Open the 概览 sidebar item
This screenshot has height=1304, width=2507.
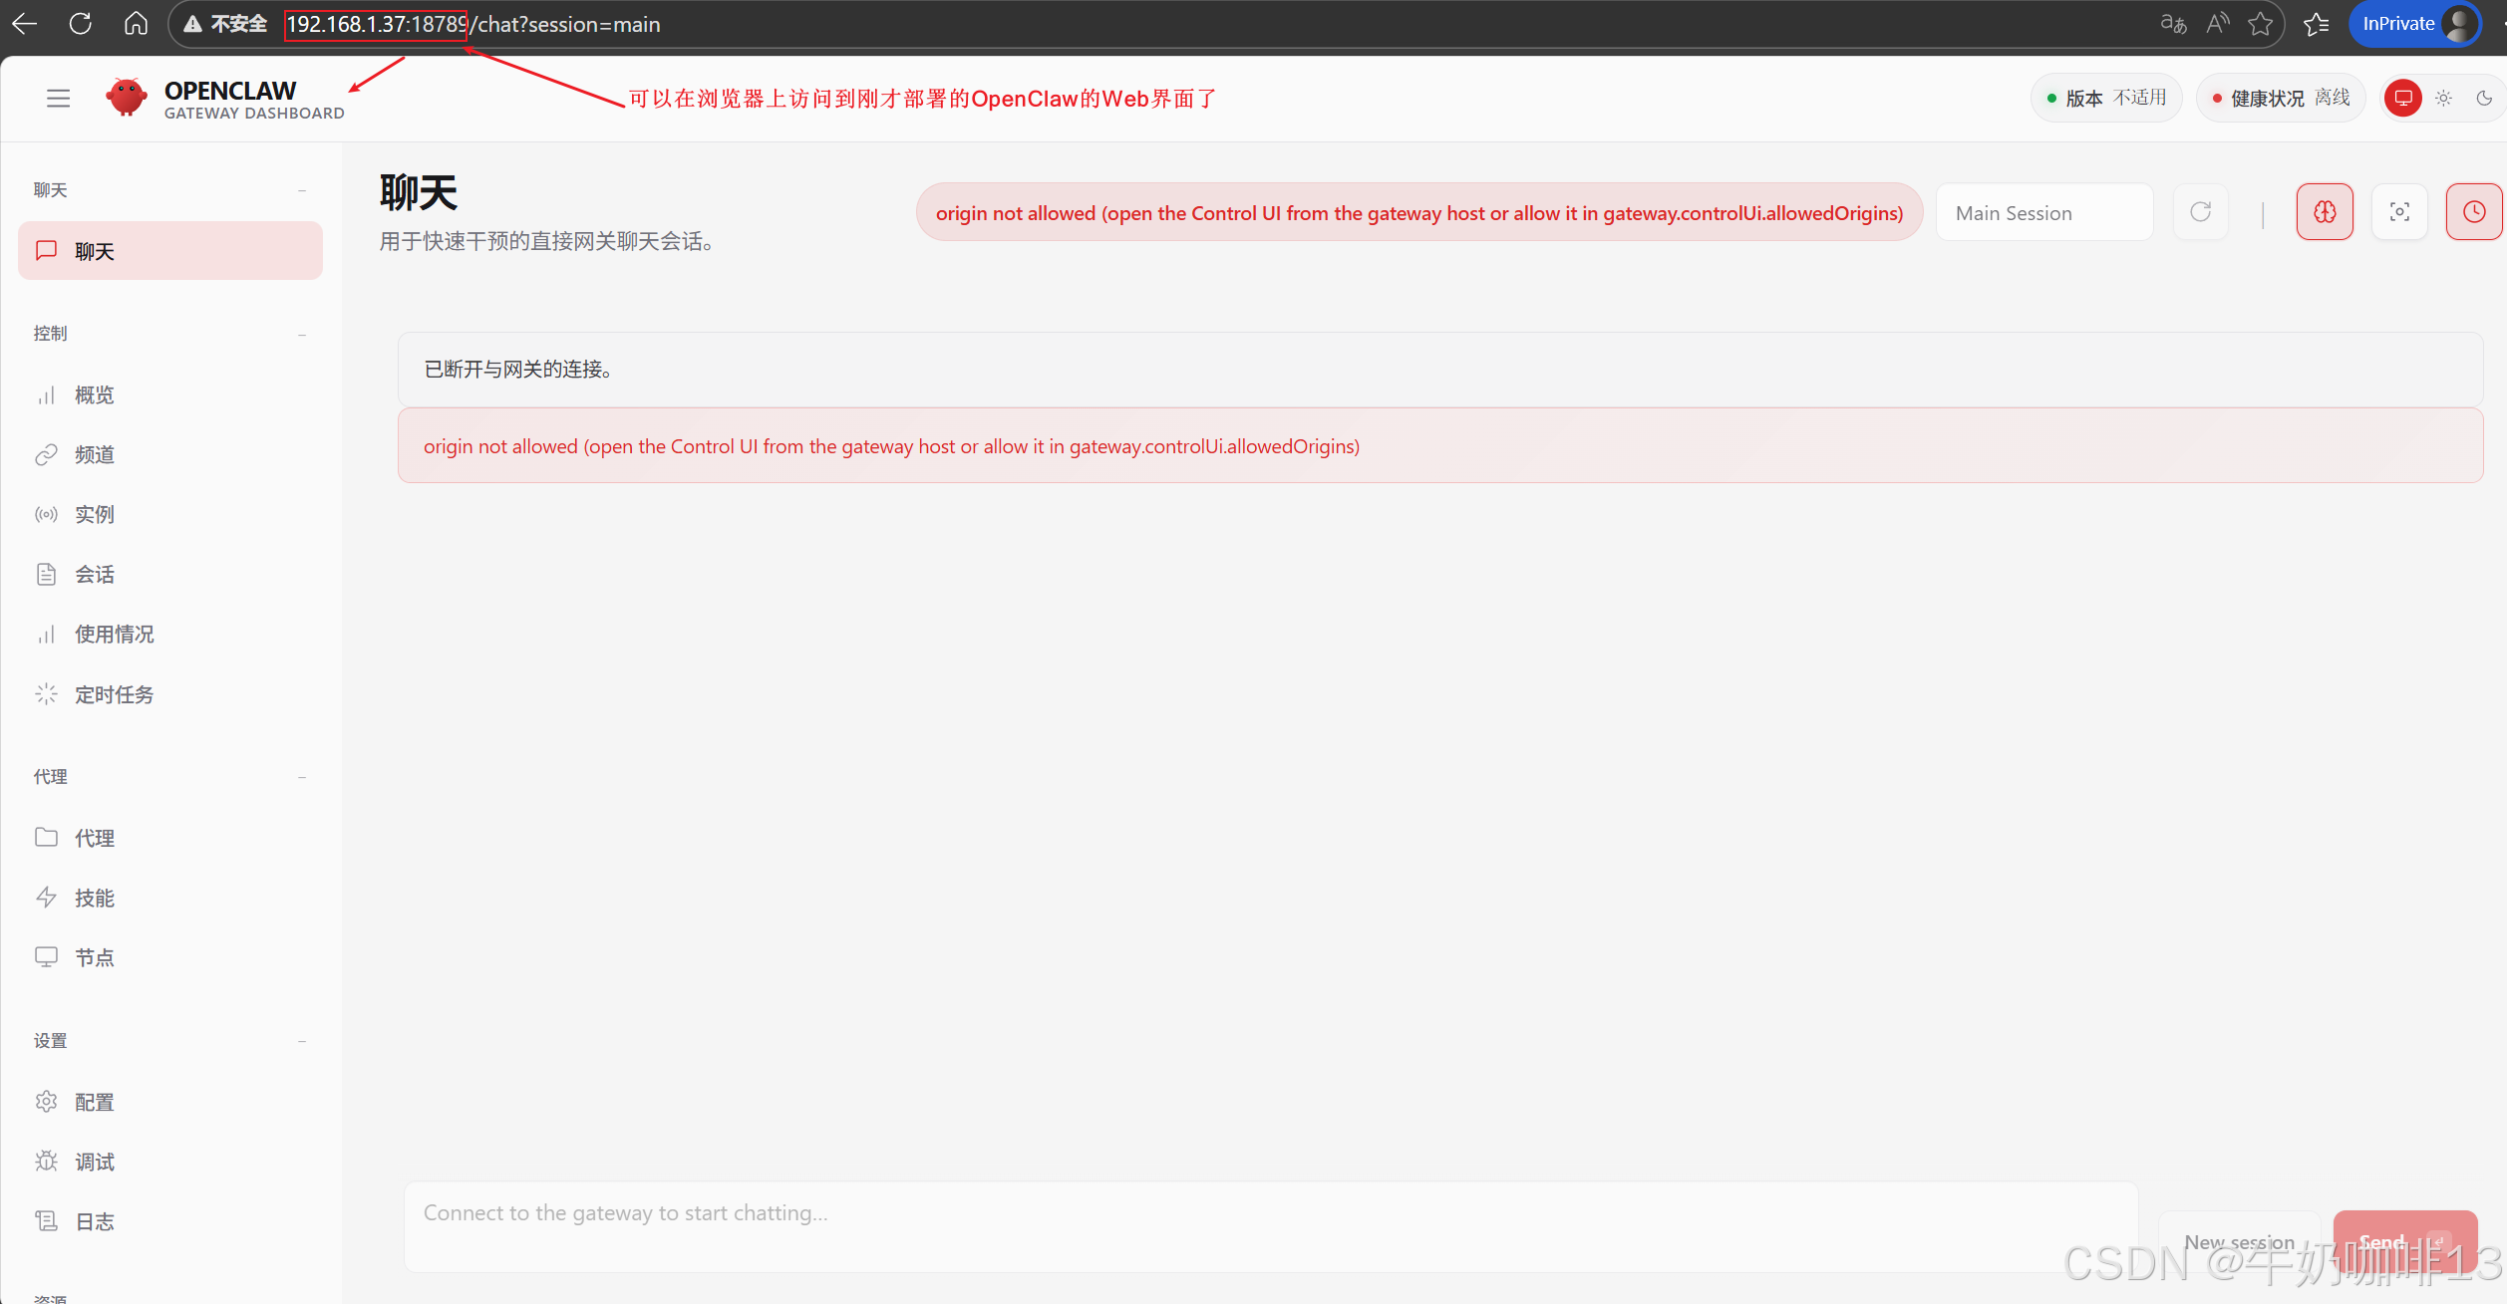(x=95, y=395)
